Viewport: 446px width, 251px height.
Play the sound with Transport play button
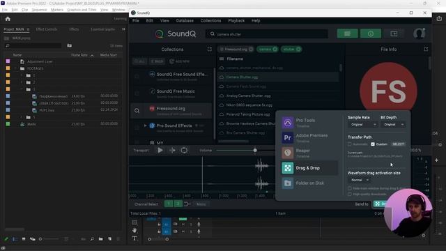tap(160, 151)
